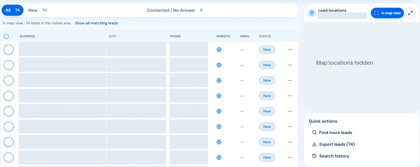Open the fourth row's three-dot more menu
This screenshot has height=167, width=420.
point(290,96)
